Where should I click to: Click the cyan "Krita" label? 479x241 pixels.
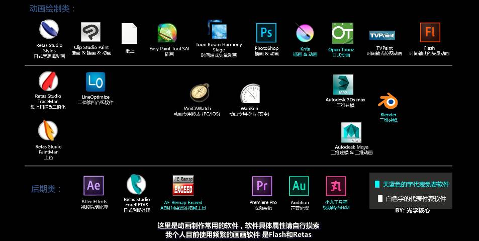(305, 49)
